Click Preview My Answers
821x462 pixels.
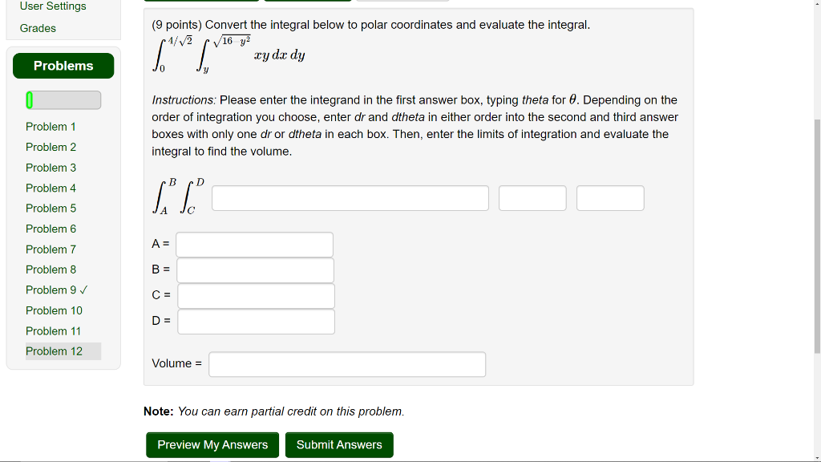pyautogui.click(x=212, y=444)
